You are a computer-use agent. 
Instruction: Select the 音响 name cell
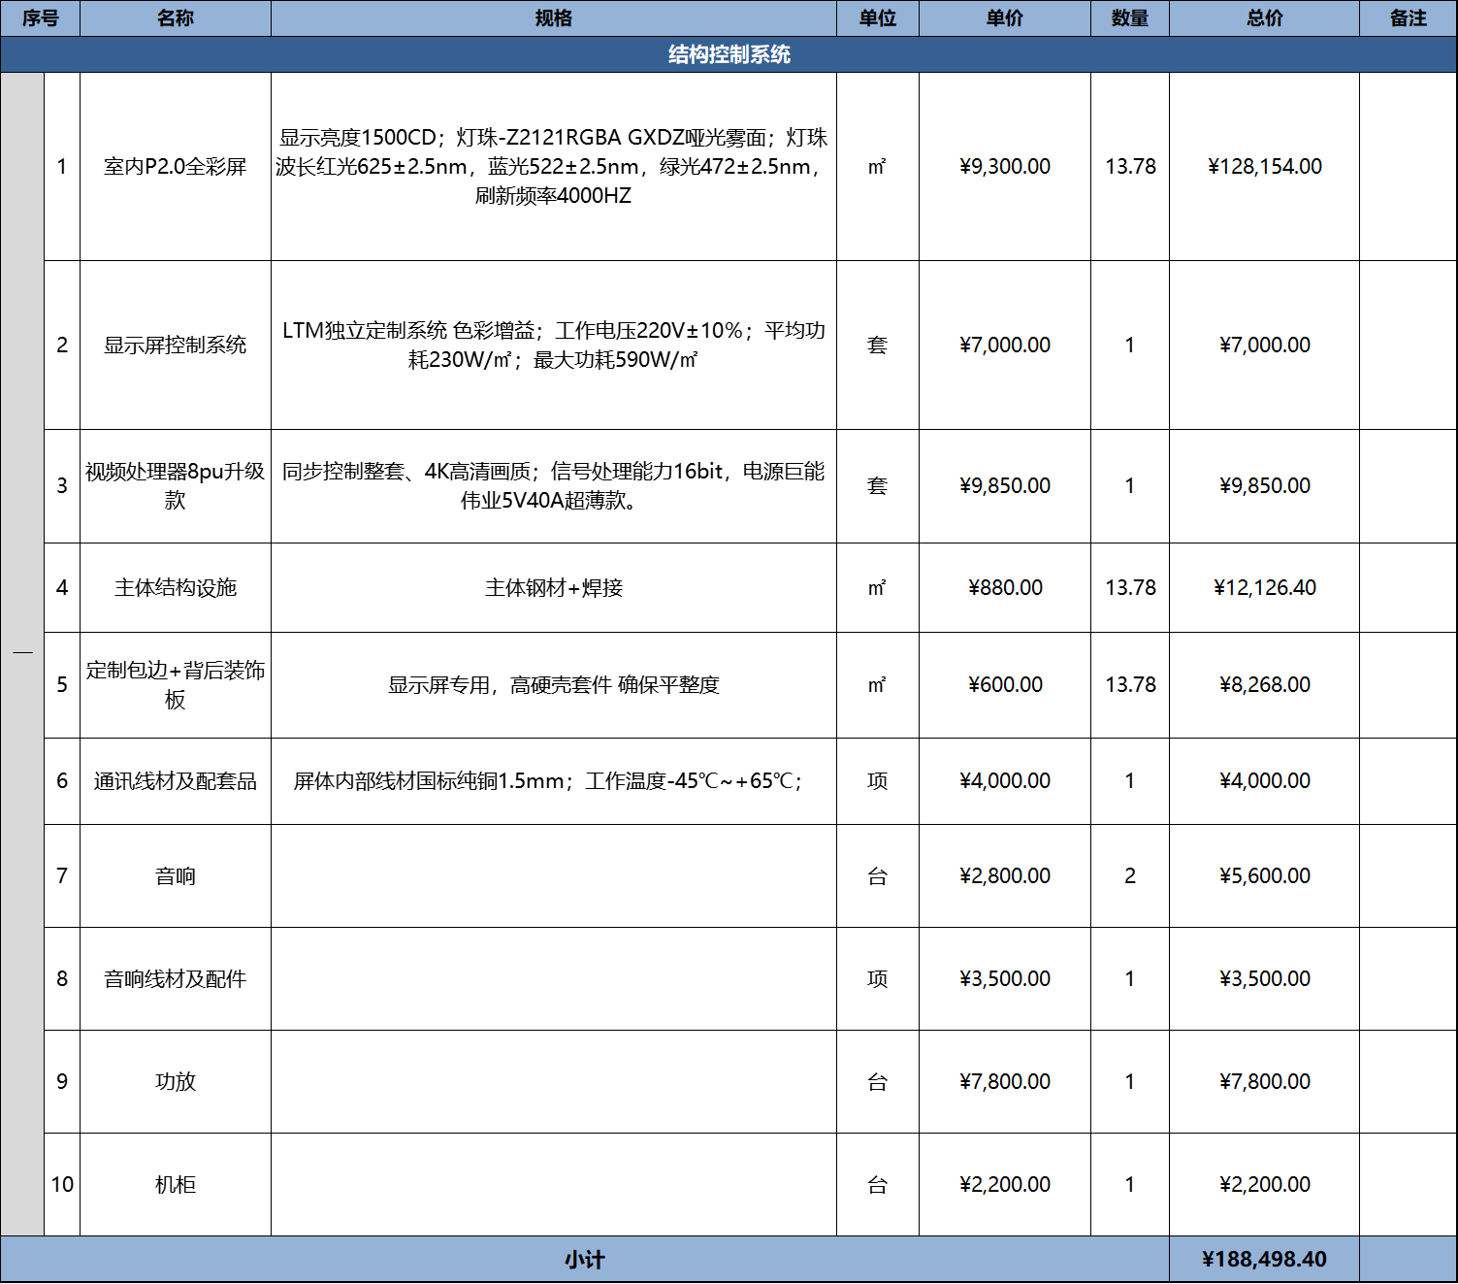pos(176,876)
